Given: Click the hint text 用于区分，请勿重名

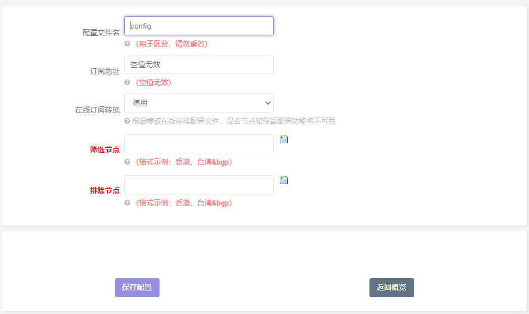Looking at the screenshot, I should (x=171, y=44).
